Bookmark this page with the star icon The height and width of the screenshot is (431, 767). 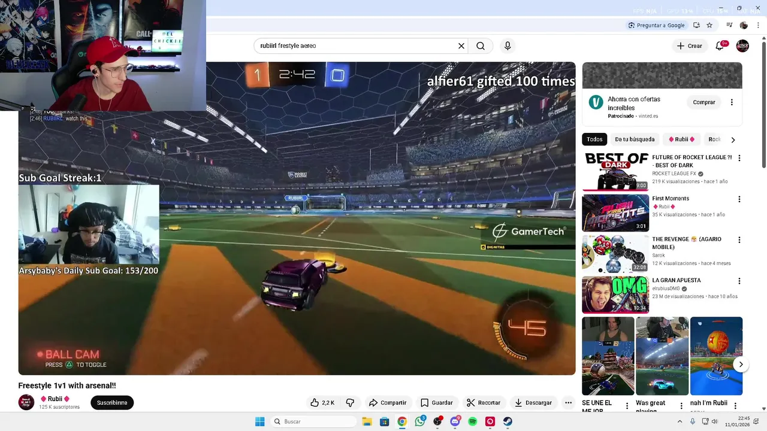click(709, 25)
